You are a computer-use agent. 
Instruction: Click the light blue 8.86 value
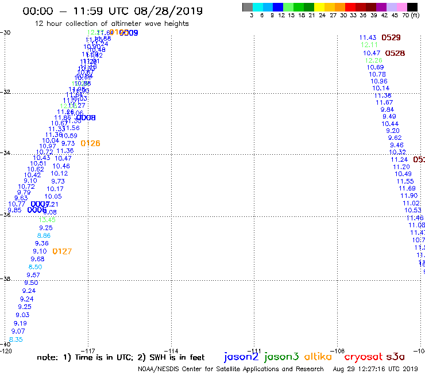click(x=44, y=235)
